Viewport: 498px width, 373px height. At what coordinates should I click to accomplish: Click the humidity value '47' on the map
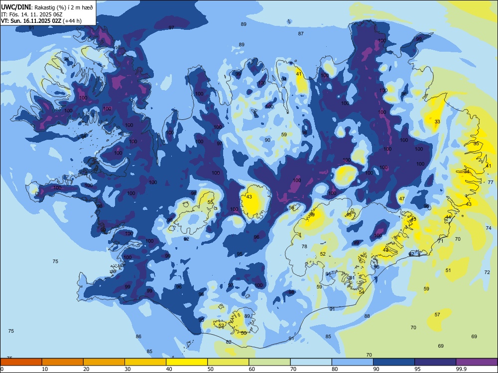pos(402,199)
